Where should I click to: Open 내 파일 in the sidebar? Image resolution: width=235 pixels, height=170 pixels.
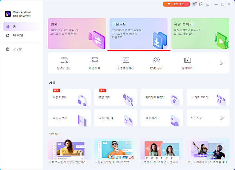pyautogui.click(x=21, y=35)
